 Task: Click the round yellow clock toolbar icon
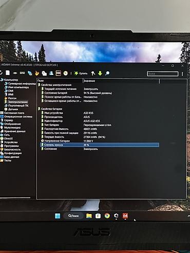pos(66,73)
